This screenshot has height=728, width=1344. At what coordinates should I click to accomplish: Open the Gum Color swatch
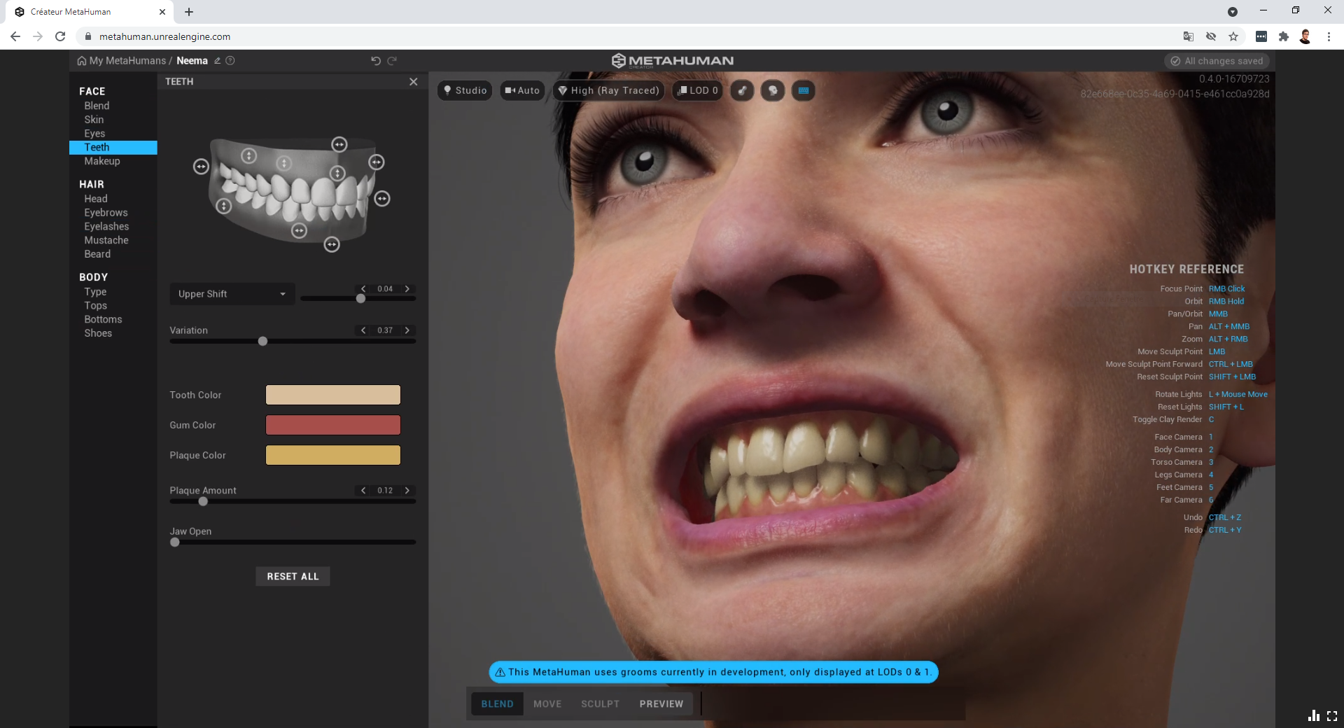[x=333, y=425]
